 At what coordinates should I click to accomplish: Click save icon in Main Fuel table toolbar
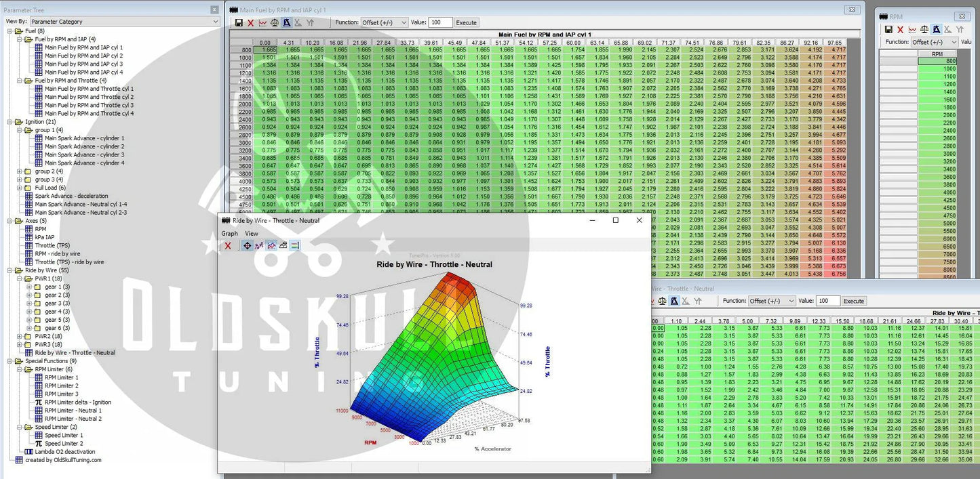239,22
